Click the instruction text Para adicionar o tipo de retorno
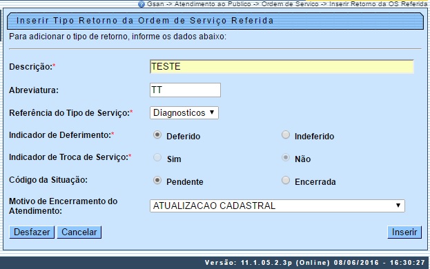Image resolution: width=430 pixels, height=269 pixels. click(117, 37)
